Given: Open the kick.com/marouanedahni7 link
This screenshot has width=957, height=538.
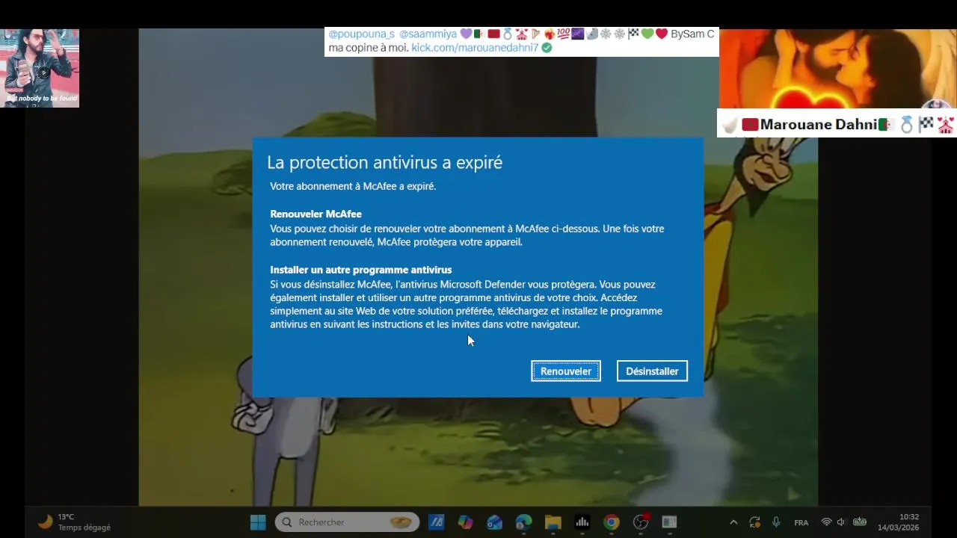Looking at the screenshot, I should click(x=475, y=48).
